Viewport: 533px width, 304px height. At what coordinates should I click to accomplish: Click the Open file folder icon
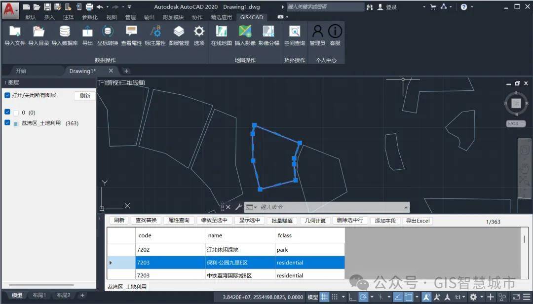pos(37,7)
